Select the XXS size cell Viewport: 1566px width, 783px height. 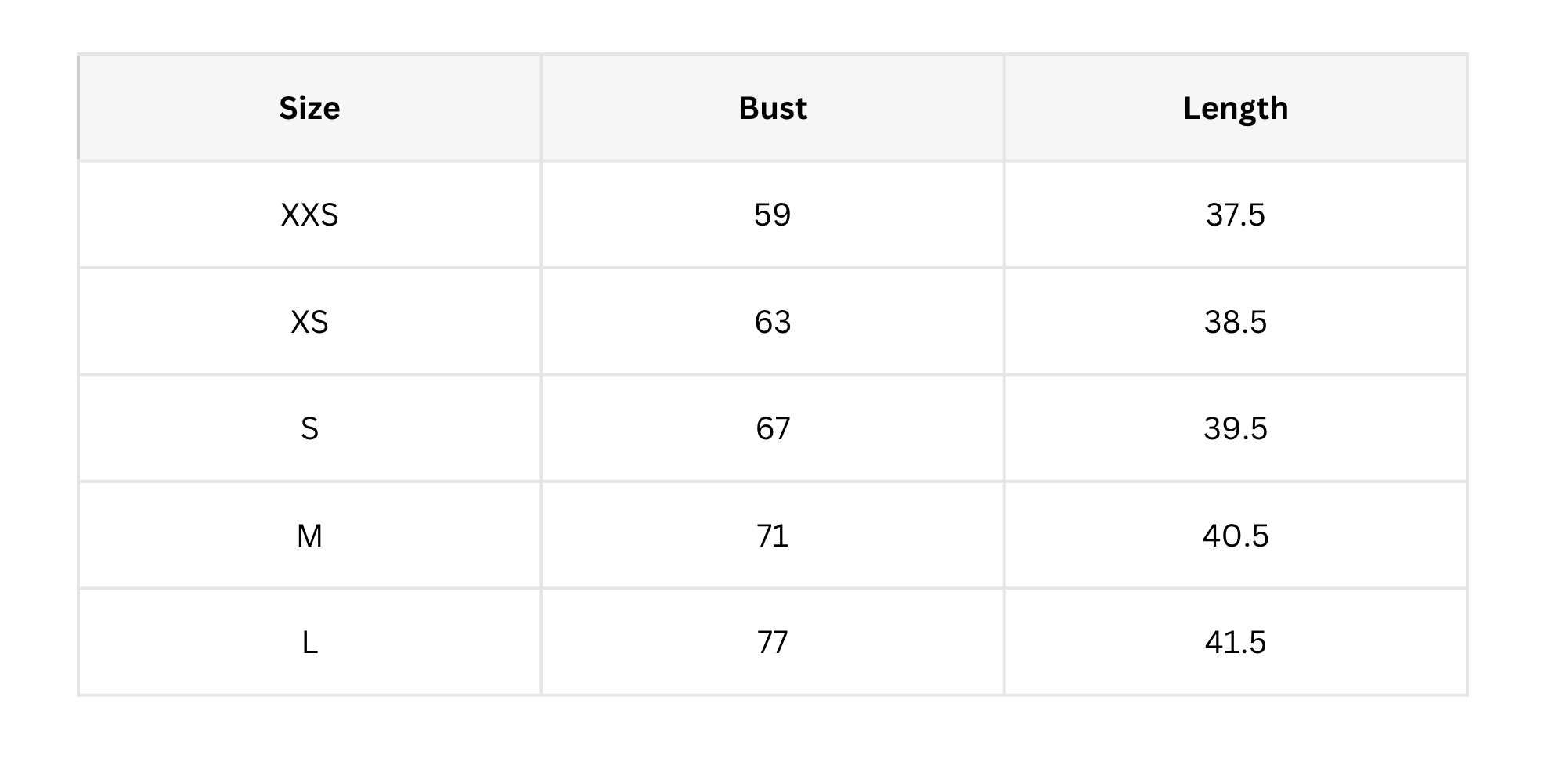pos(310,215)
